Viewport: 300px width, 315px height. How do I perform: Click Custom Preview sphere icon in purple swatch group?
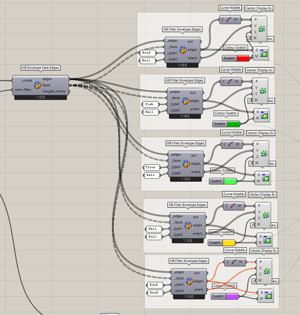[x=268, y=295]
